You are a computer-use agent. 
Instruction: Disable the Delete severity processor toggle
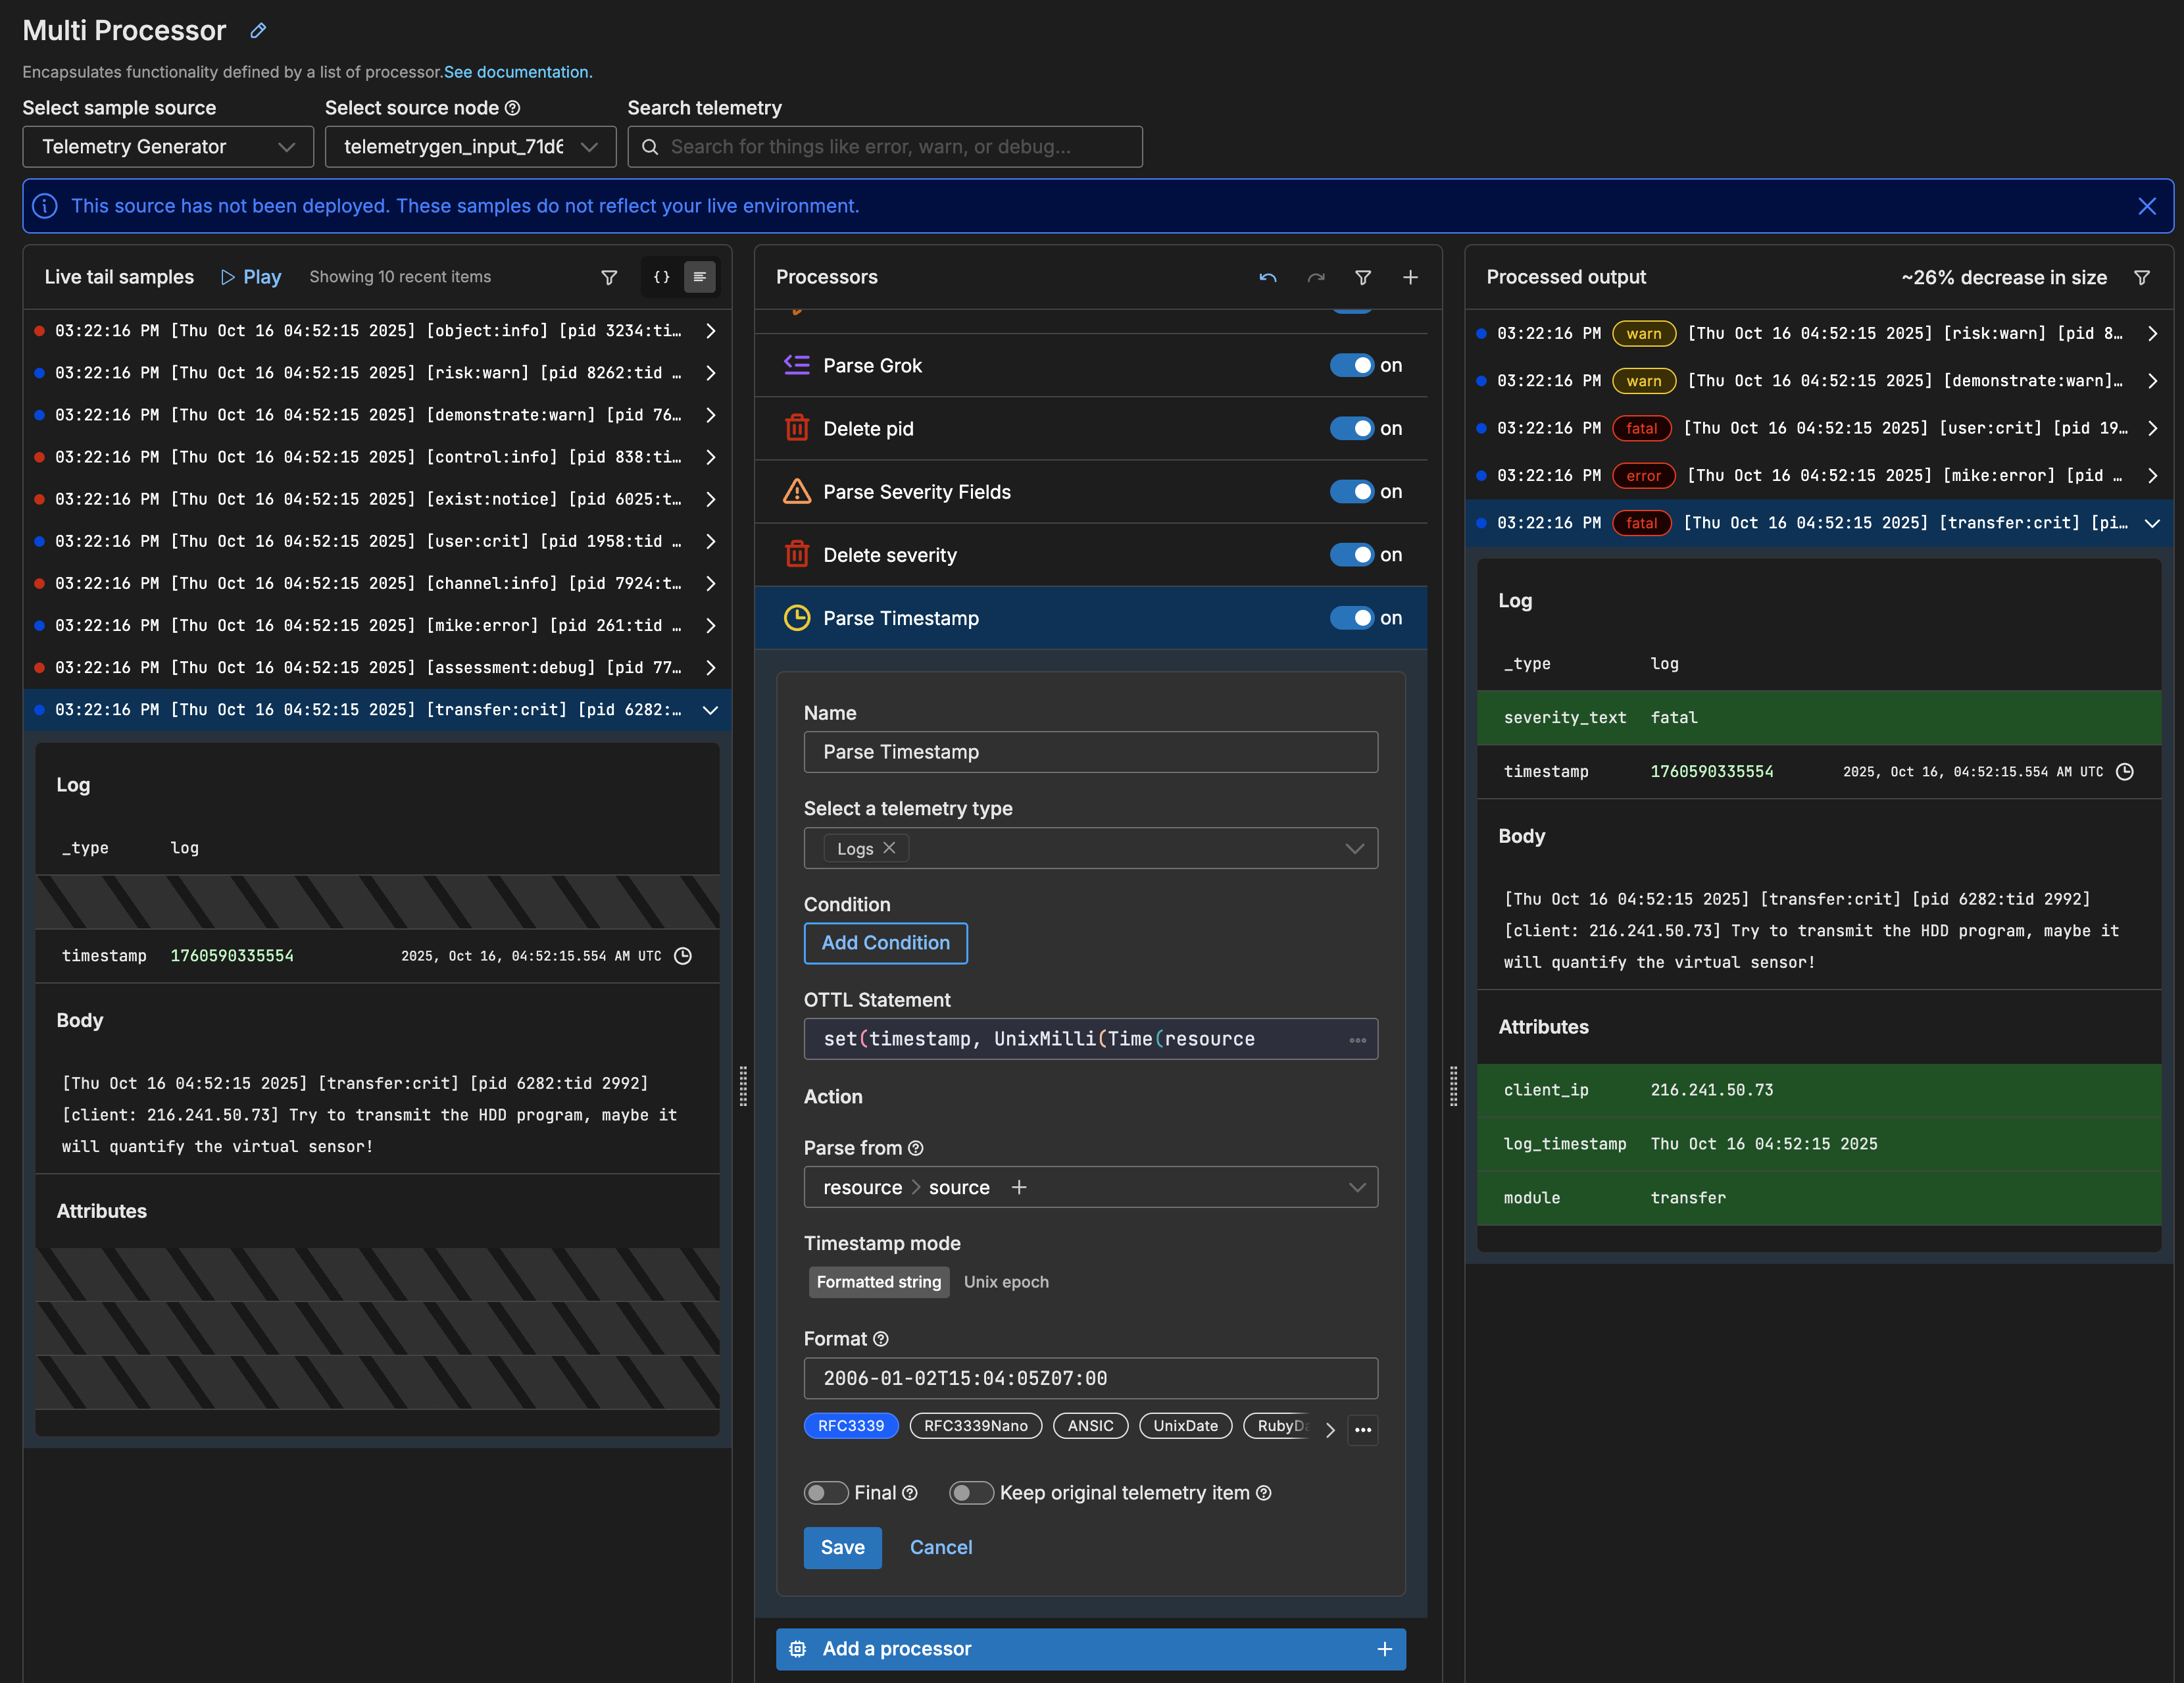pos(1351,555)
